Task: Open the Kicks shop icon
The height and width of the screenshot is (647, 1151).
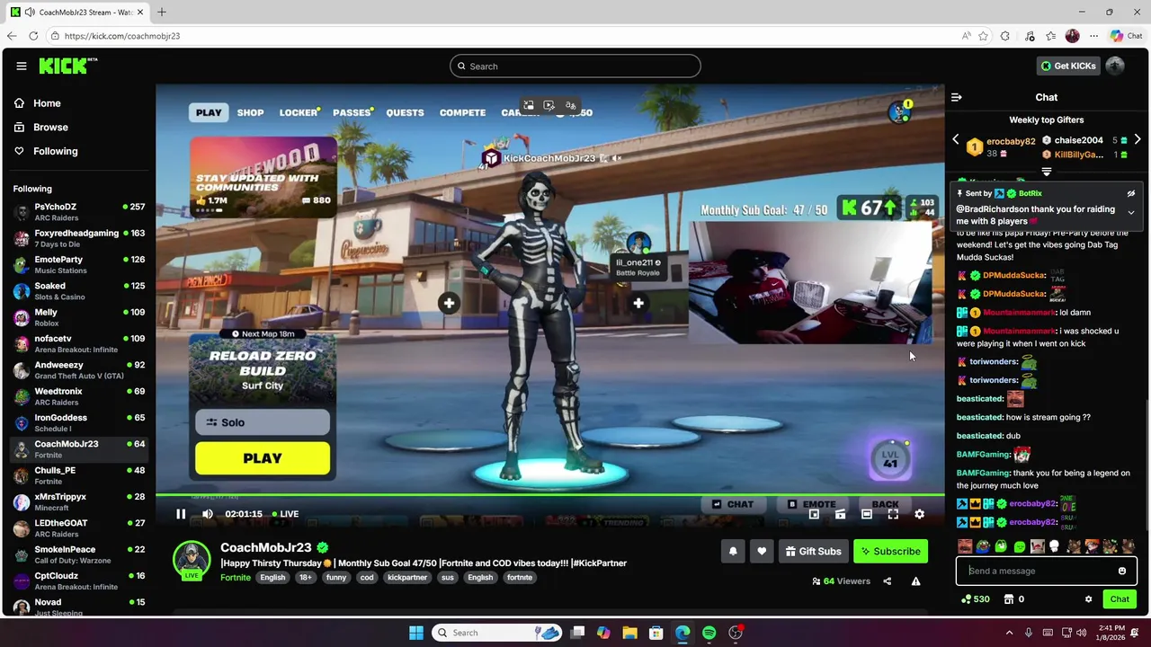Action: pos(1009,599)
